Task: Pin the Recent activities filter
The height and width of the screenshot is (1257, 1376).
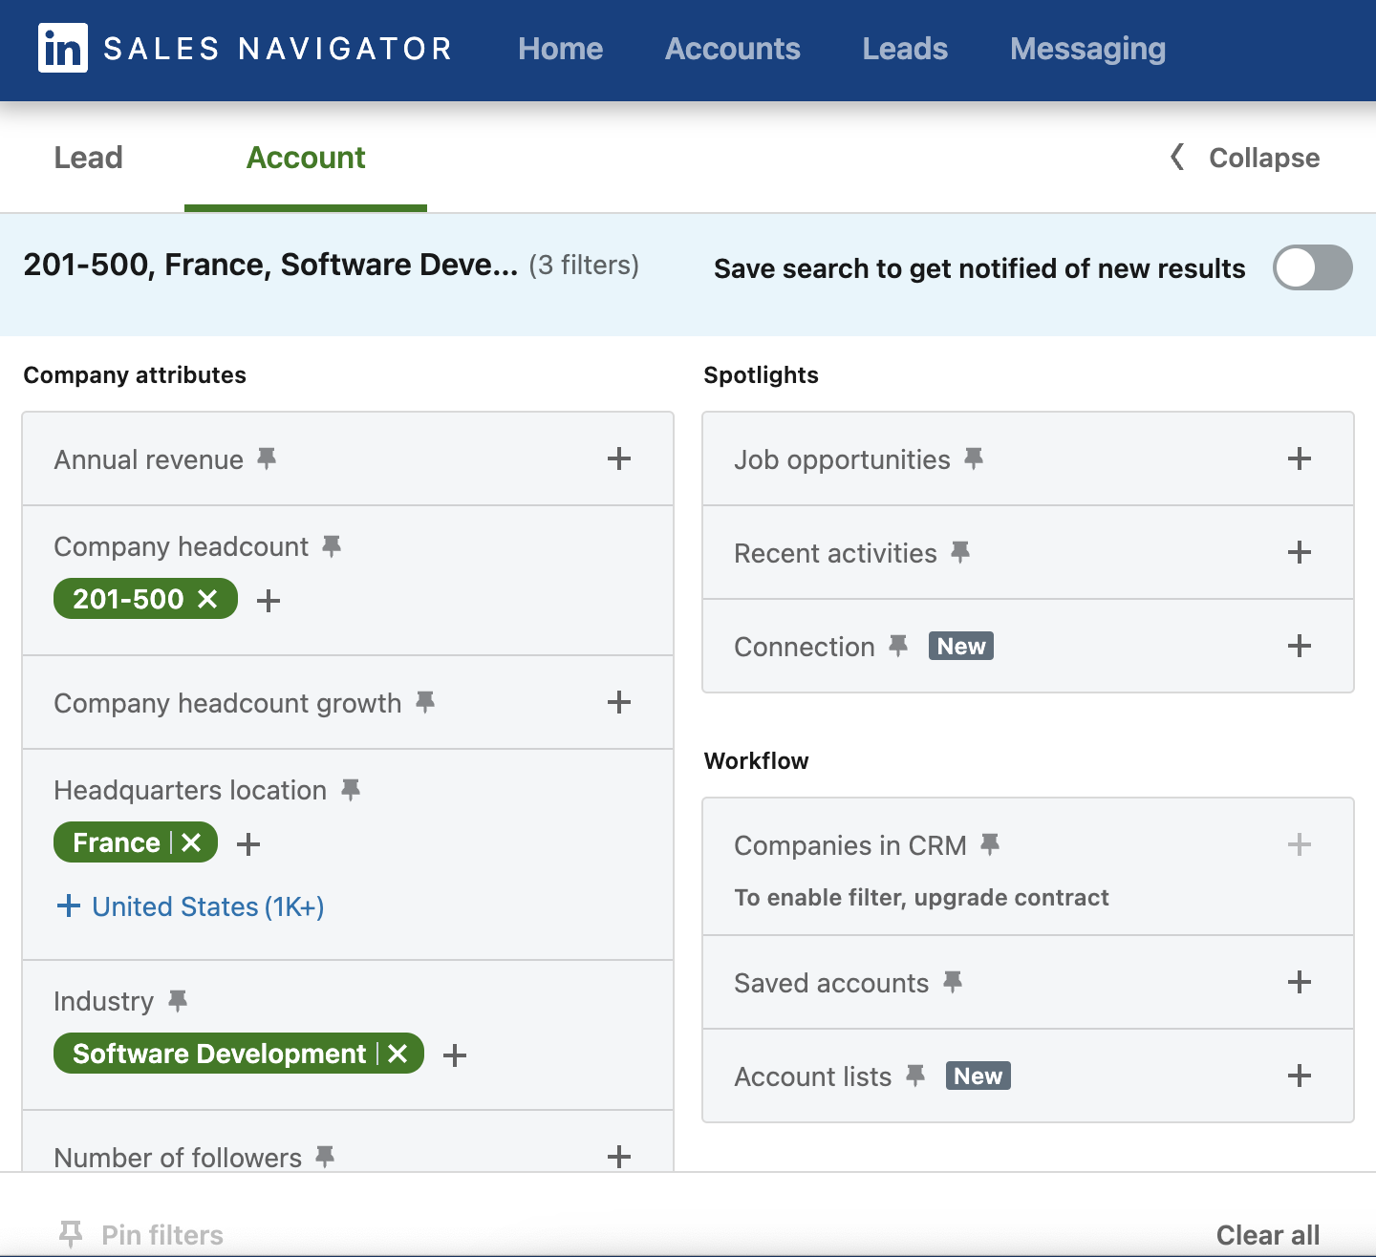Action: (960, 553)
